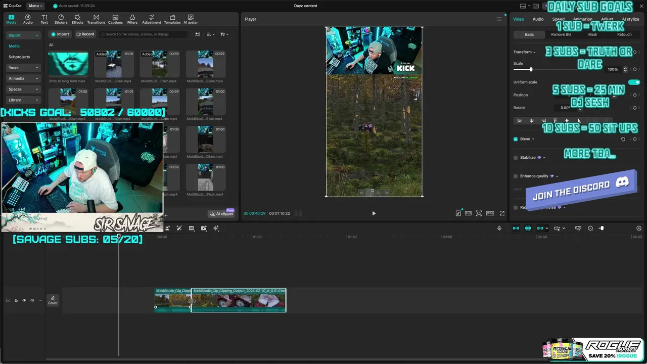
Task: Click the Player snapshot/focus frame icon
Action: (479, 213)
